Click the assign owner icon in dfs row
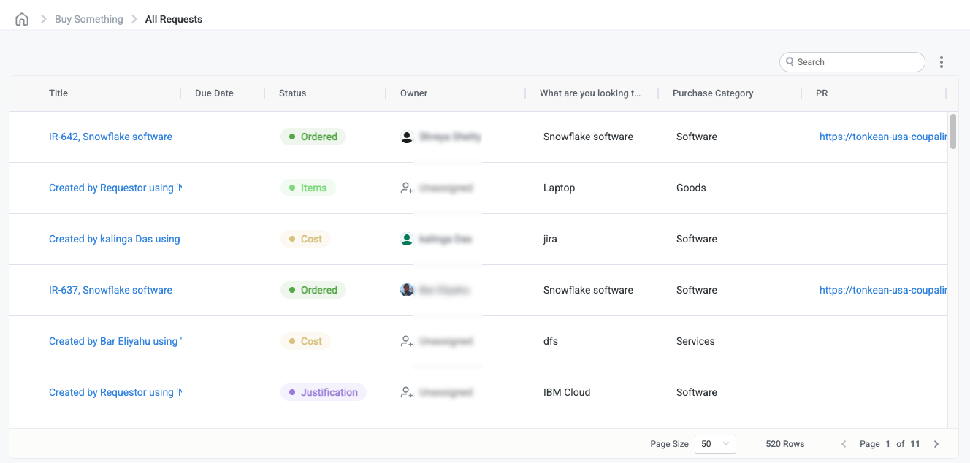This screenshot has width=970, height=463. tap(407, 341)
